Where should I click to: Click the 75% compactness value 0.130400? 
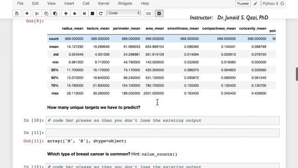(228, 86)
